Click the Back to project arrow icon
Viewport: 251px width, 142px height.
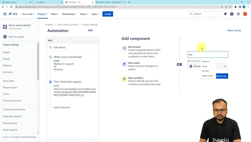click(5, 37)
